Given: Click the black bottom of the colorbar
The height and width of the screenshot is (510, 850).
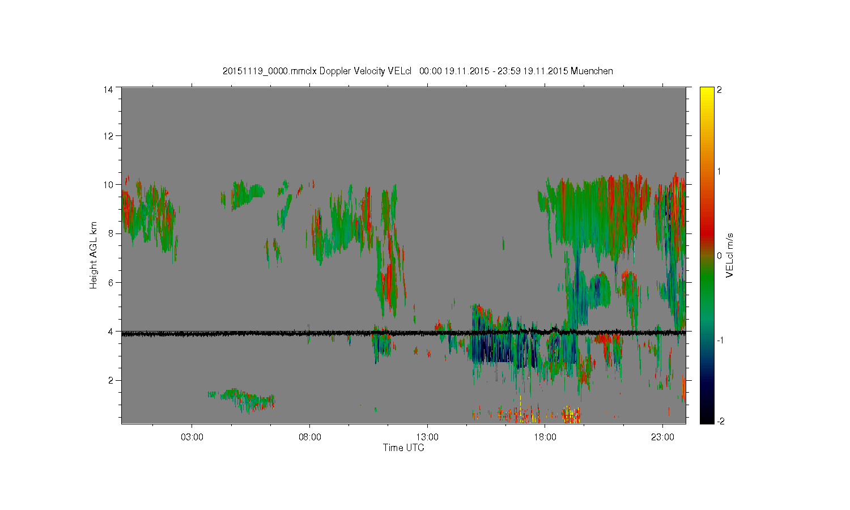Looking at the screenshot, I should pos(707,418).
